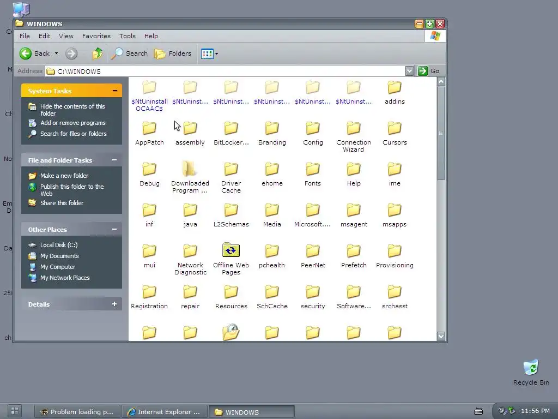Click the on-screen keyboard tray icon
This screenshot has width=558, height=419.
[x=478, y=411]
